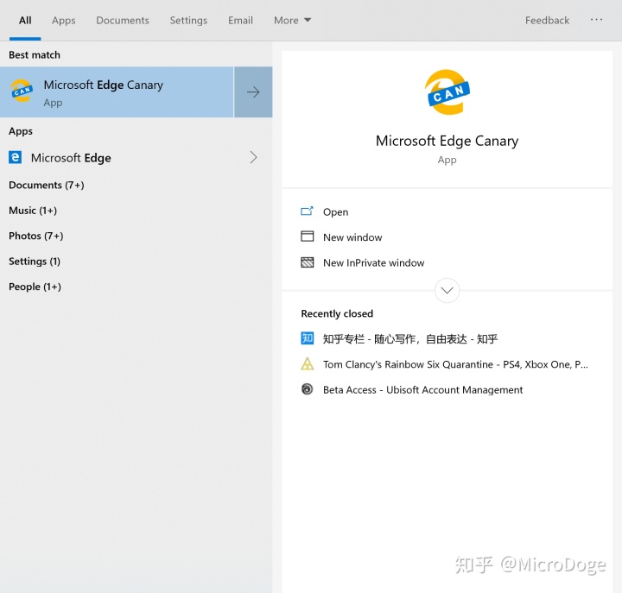
Task: Launch a New InPrivate window
Action: [374, 262]
